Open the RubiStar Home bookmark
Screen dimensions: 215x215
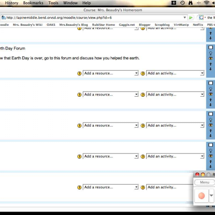pyautogui.click(x=104, y=25)
